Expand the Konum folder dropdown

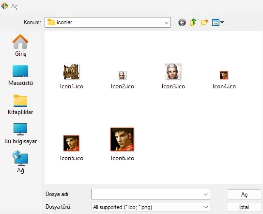pyautogui.click(x=167, y=22)
